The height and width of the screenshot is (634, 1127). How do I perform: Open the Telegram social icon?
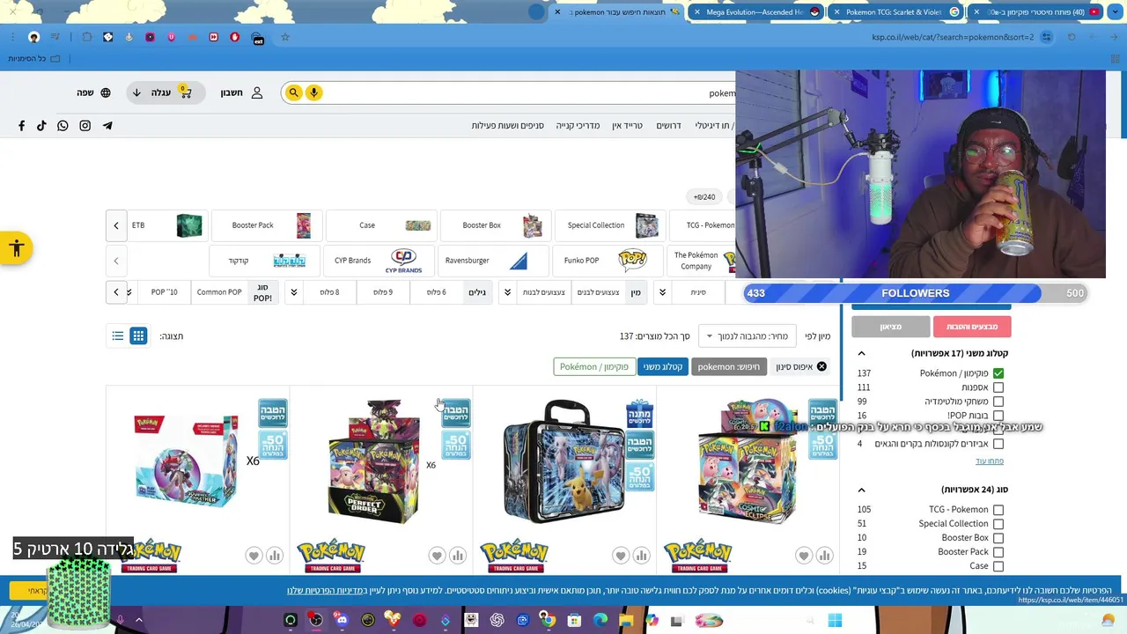click(x=107, y=126)
